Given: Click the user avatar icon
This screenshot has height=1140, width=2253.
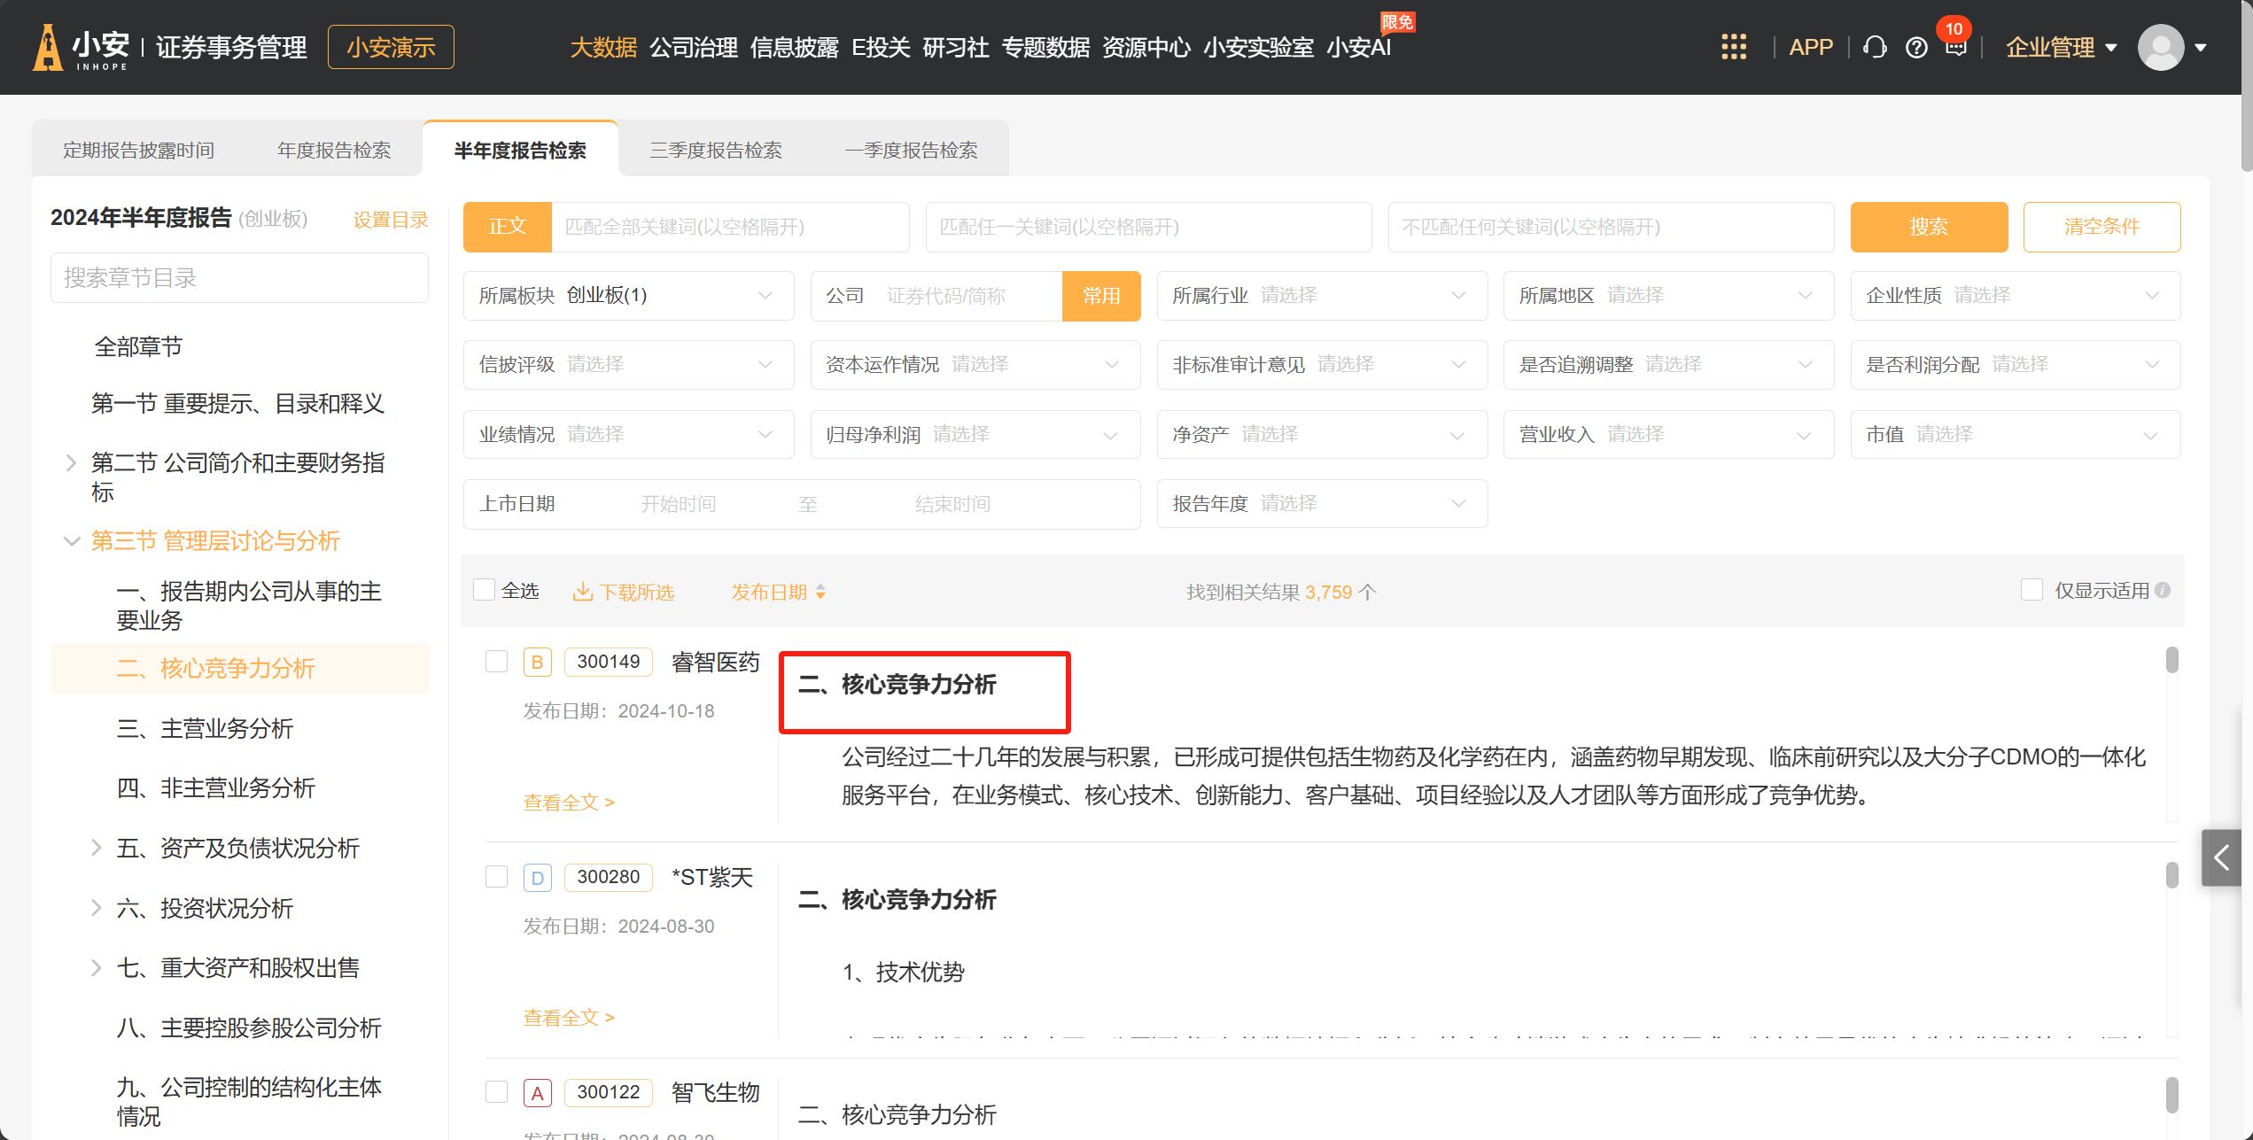Looking at the screenshot, I should 2160,47.
